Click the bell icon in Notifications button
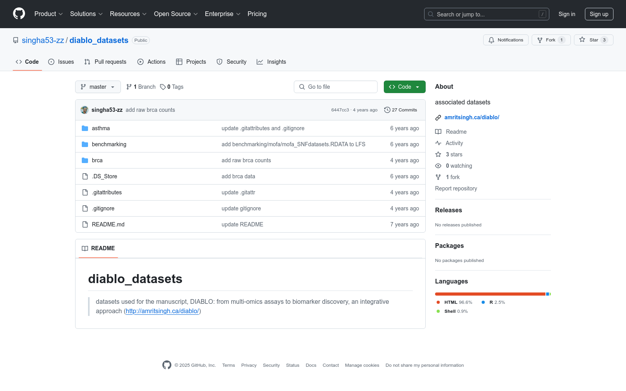This screenshot has width=626, height=391. click(x=491, y=40)
